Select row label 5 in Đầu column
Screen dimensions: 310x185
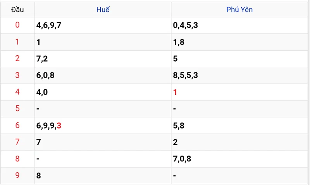click(x=17, y=109)
